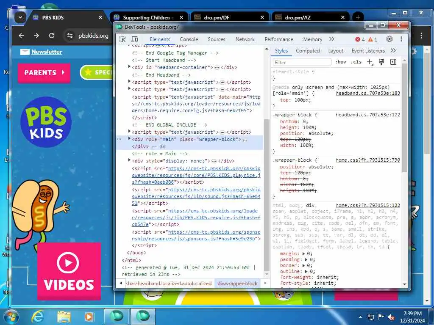The width and height of the screenshot is (434, 325).
Task: Show more Styles pane tabs
Action: tap(393, 51)
